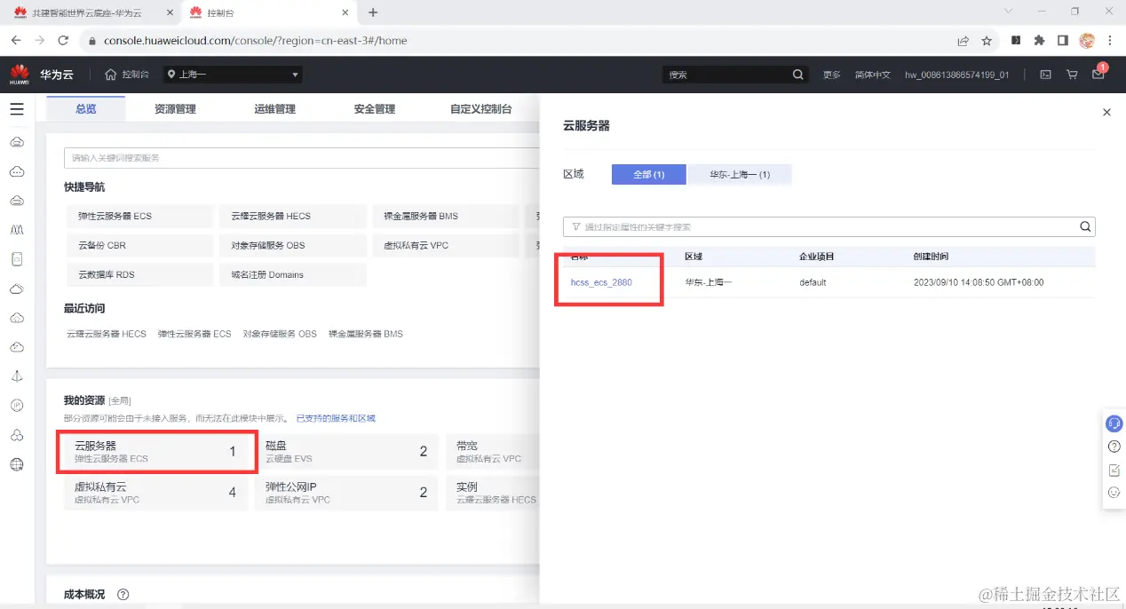Switch to the 总览 tab
1126x609 pixels.
[x=86, y=108]
